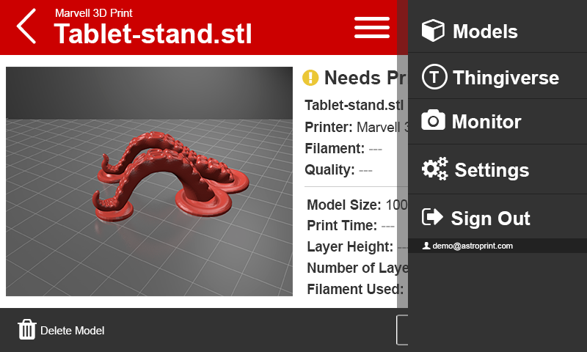Click the Printer: Marvell row
The image size is (587, 352).
click(x=356, y=127)
